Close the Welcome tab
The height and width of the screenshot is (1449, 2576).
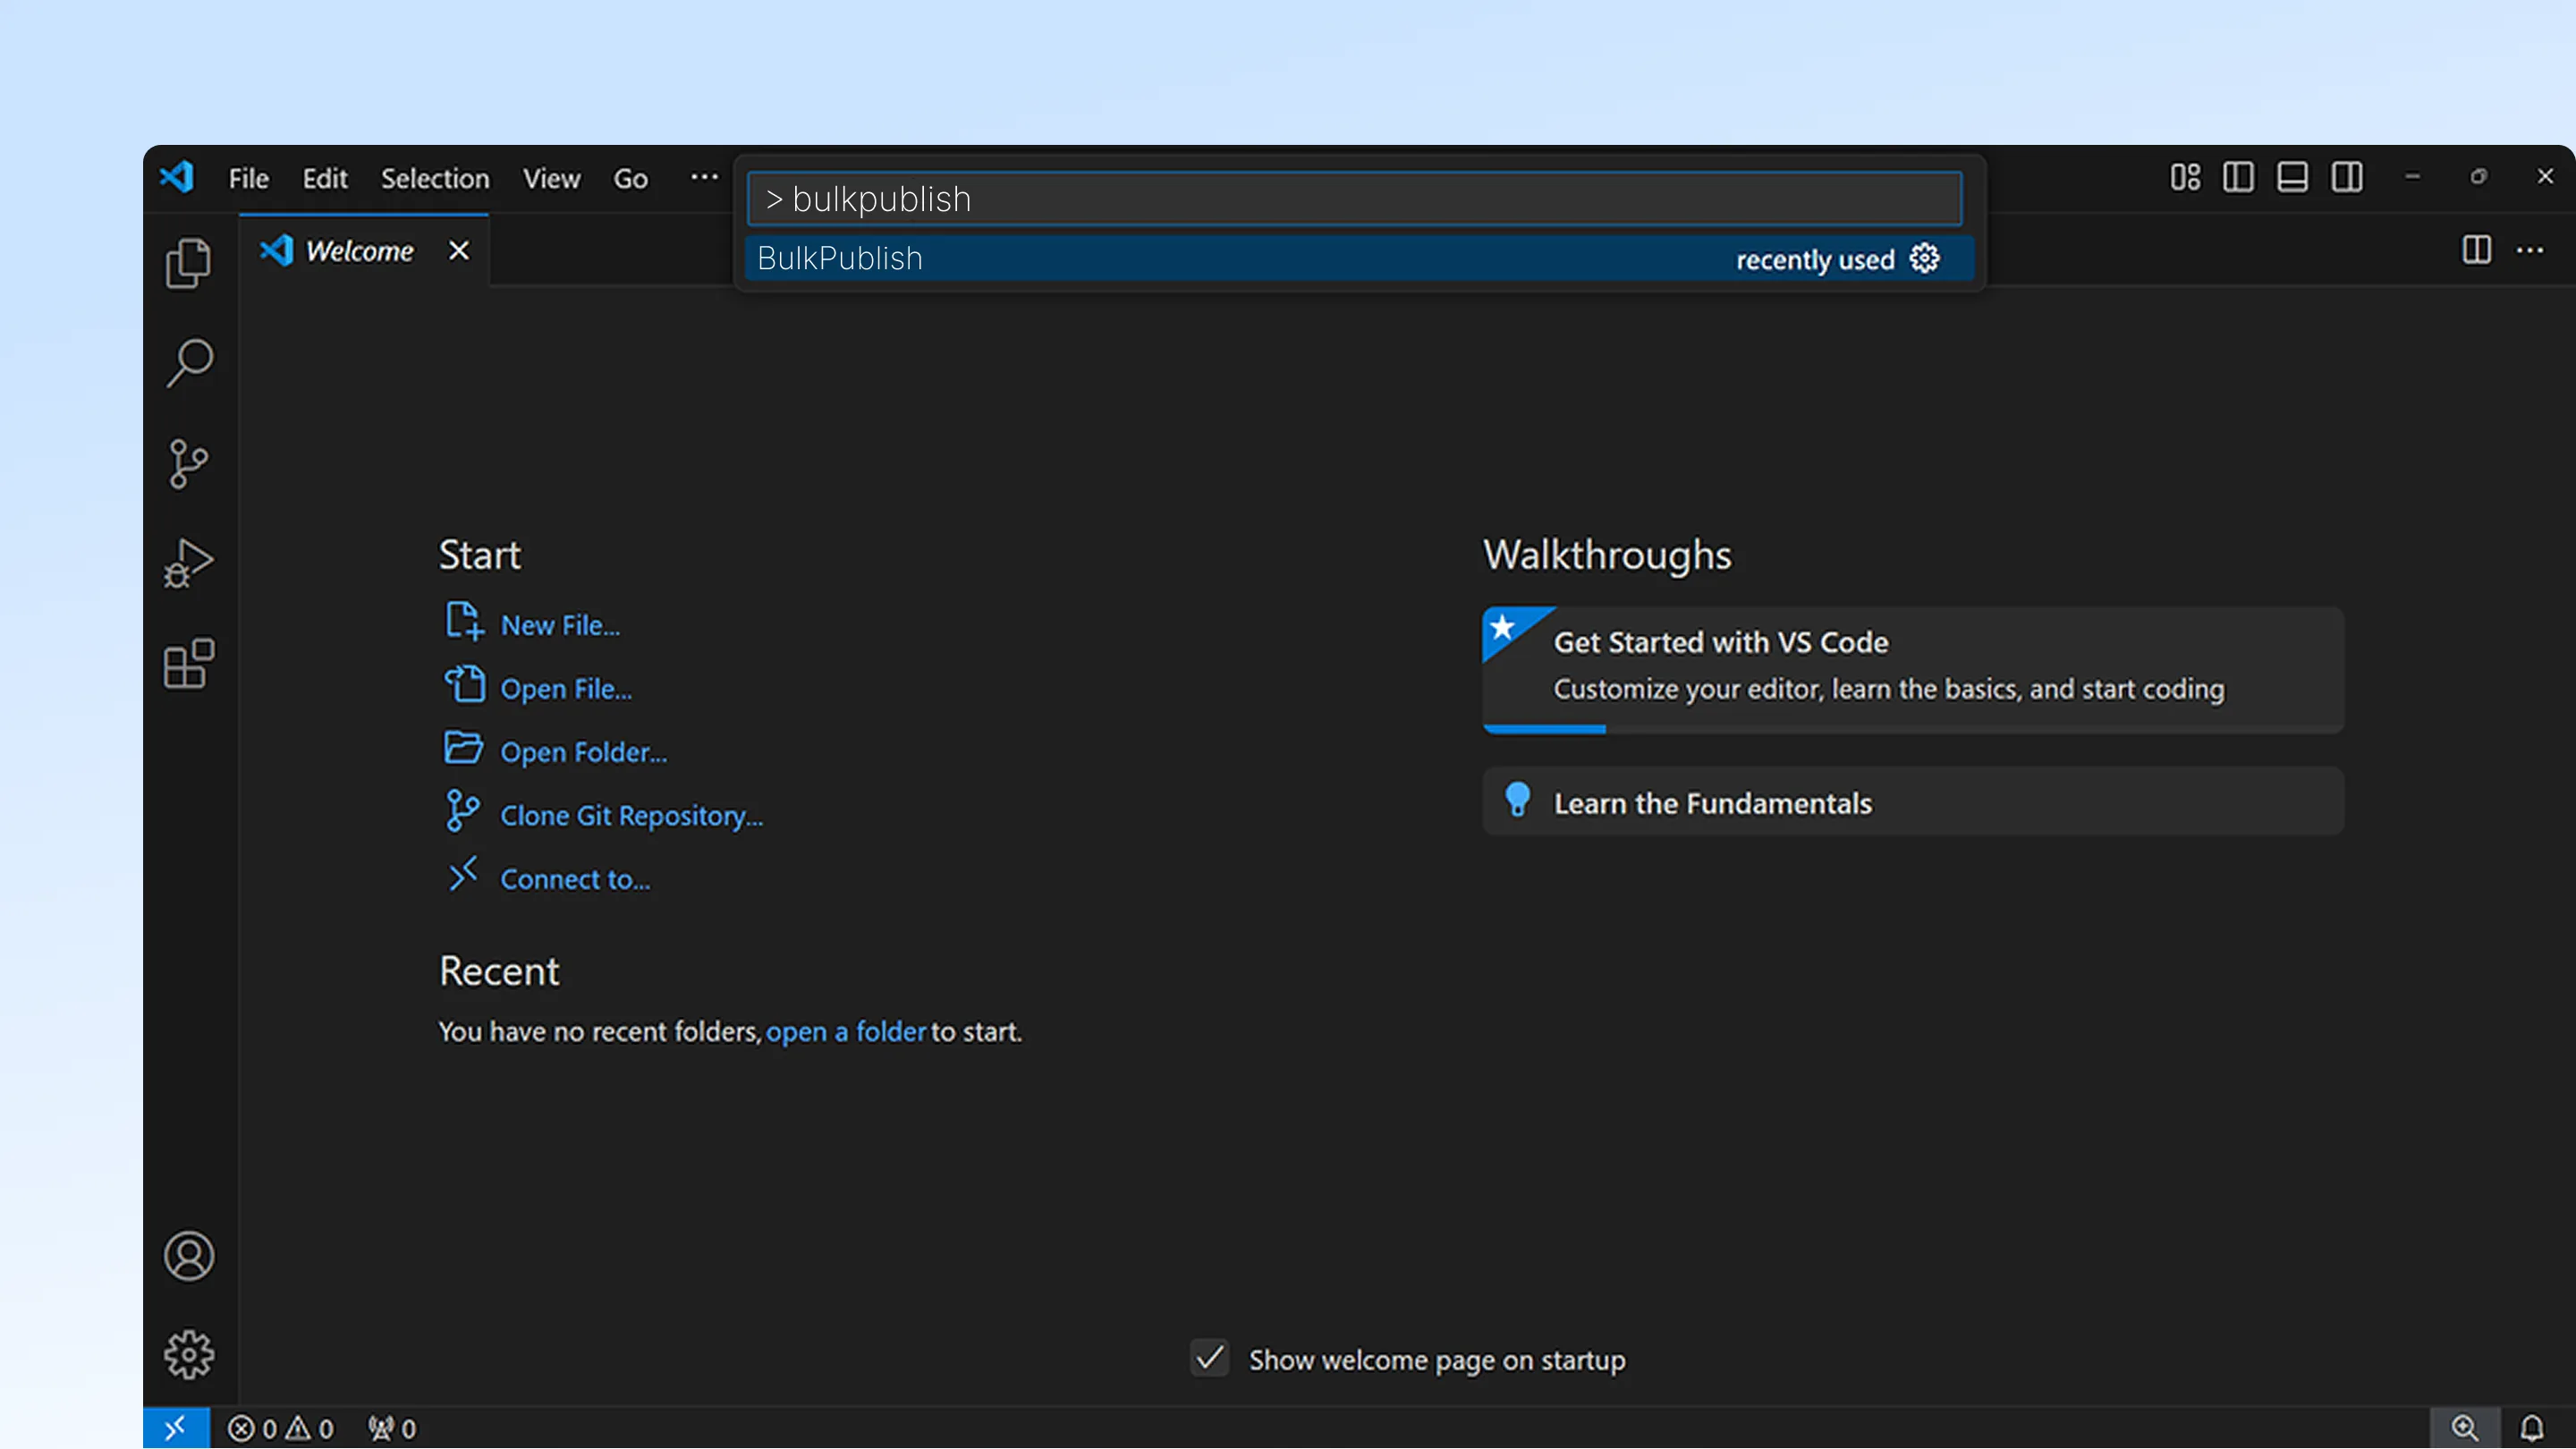[459, 250]
